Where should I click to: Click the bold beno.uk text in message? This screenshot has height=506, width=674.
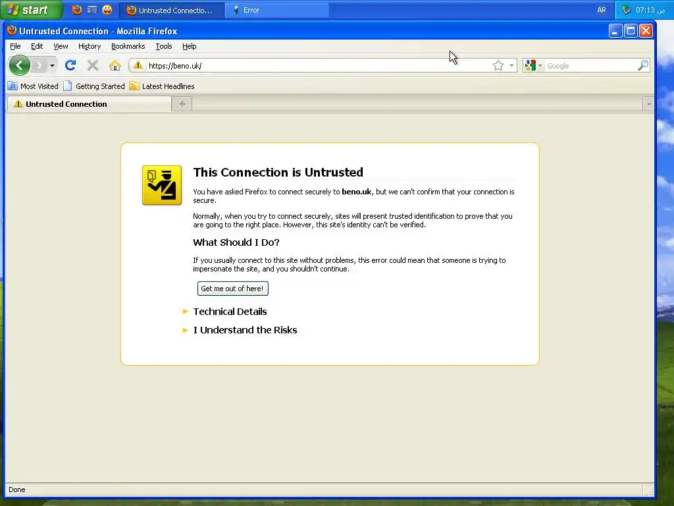point(356,192)
